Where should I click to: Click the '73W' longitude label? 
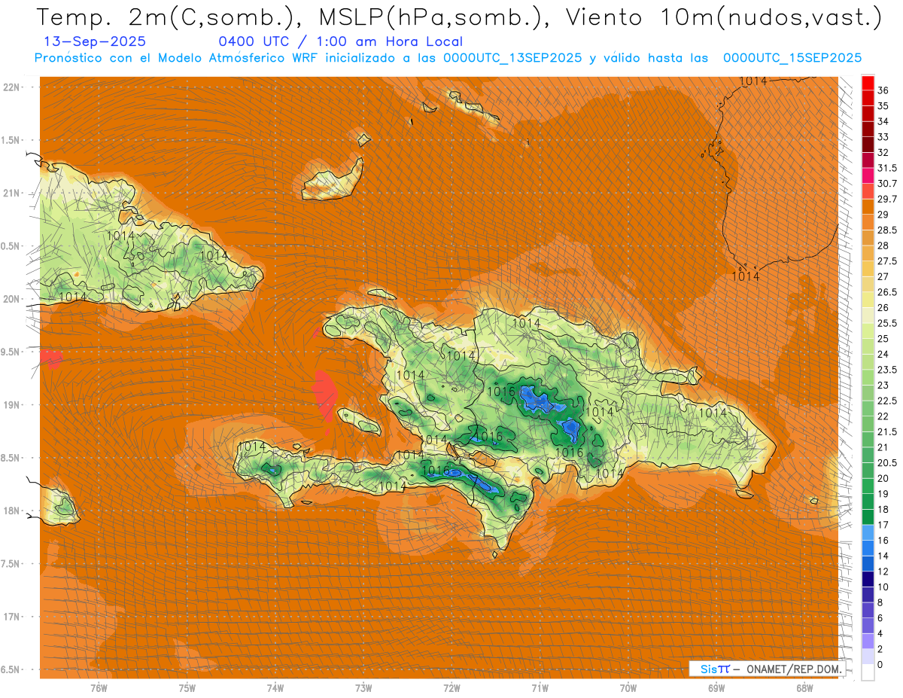tap(363, 688)
